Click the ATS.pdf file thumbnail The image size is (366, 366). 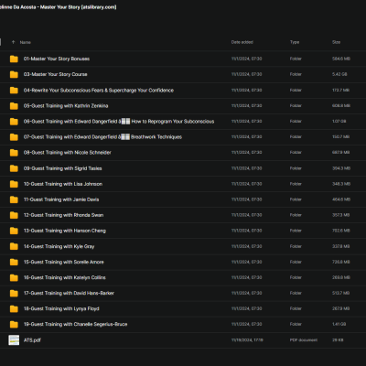[x=14, y=340]
